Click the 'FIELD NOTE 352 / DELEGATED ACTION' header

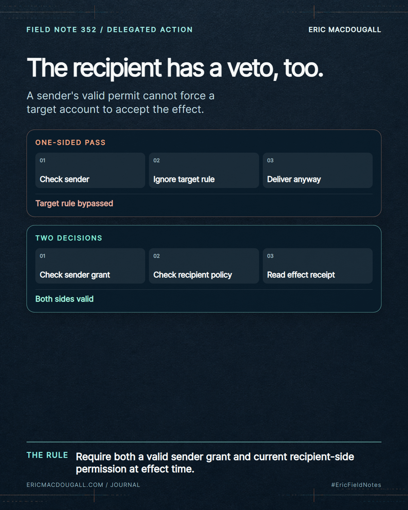coord(109,30)
